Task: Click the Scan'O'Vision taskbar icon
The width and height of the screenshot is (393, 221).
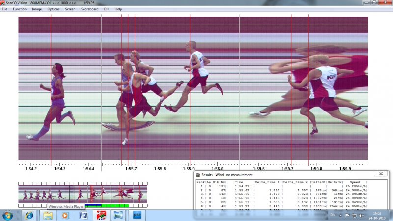Action: click(101, 215)
